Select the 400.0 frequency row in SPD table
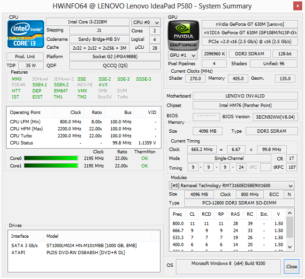Screen dimensions: 305x279 click(228, 245)
